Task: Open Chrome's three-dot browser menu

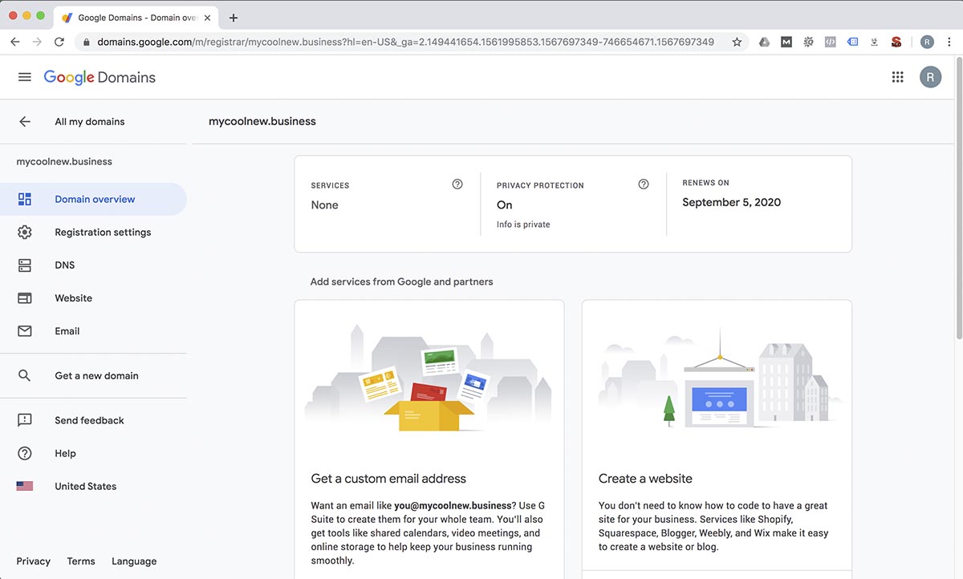Action: click(949, 41)
